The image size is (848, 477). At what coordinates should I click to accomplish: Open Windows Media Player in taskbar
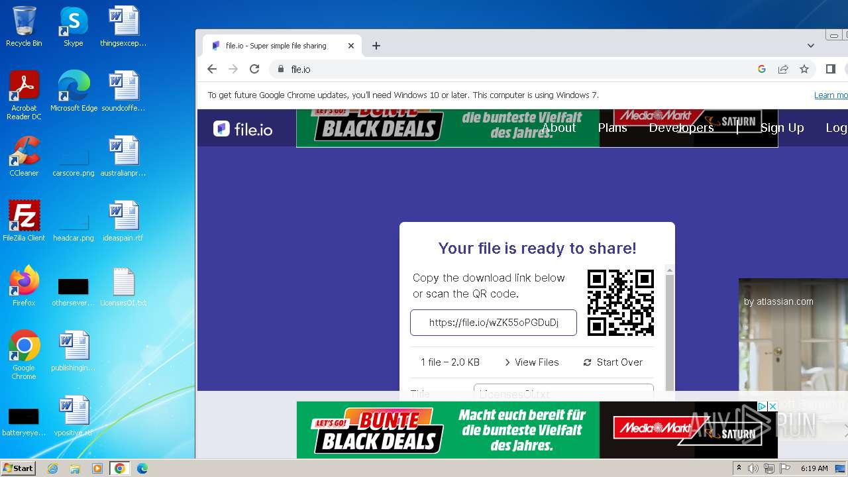[x=97, y=468]
